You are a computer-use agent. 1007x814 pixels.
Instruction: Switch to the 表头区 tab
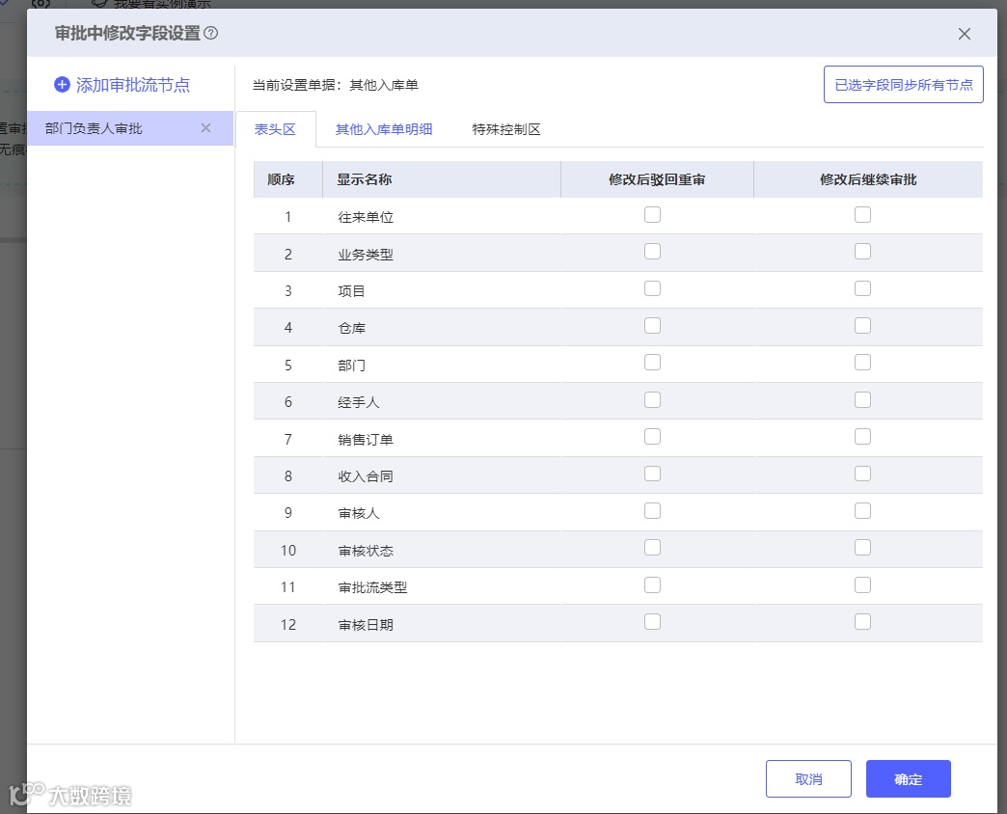point(275,129)
